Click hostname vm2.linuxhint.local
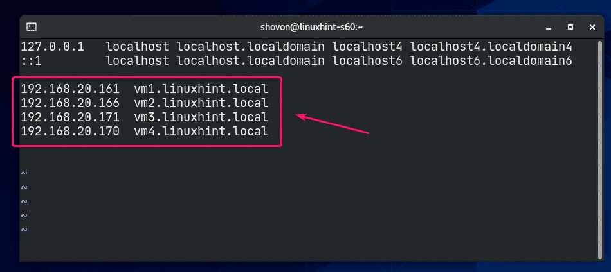The image size is (611, 272). point(201,103)
